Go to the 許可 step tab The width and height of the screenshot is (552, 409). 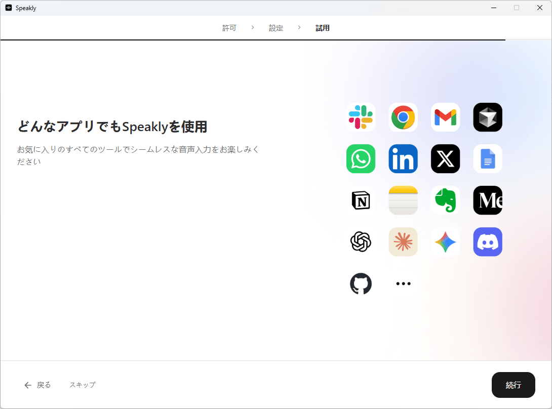coord(229,28)
